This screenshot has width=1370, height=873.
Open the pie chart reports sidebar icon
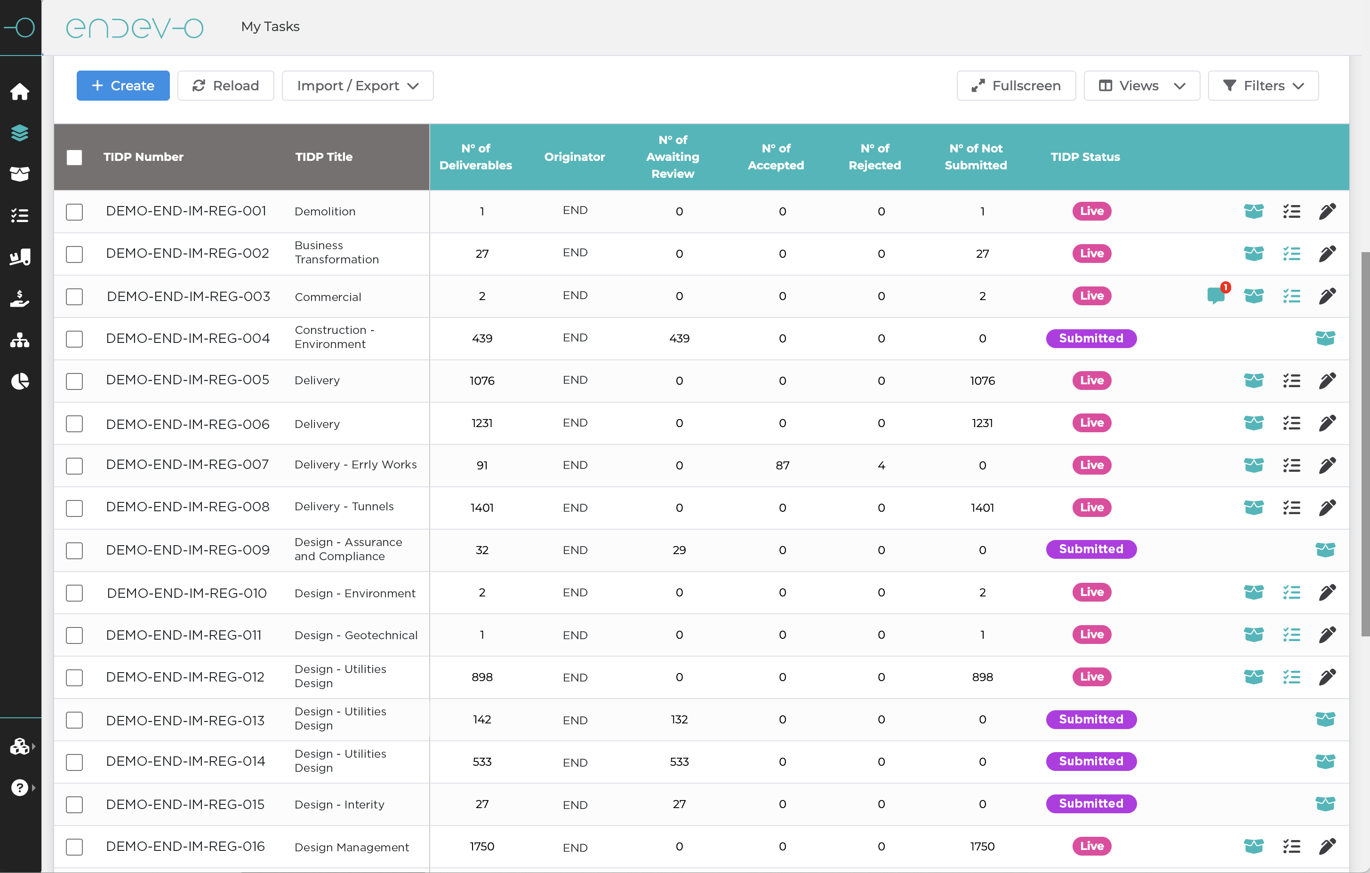click(x=20, y=381)
